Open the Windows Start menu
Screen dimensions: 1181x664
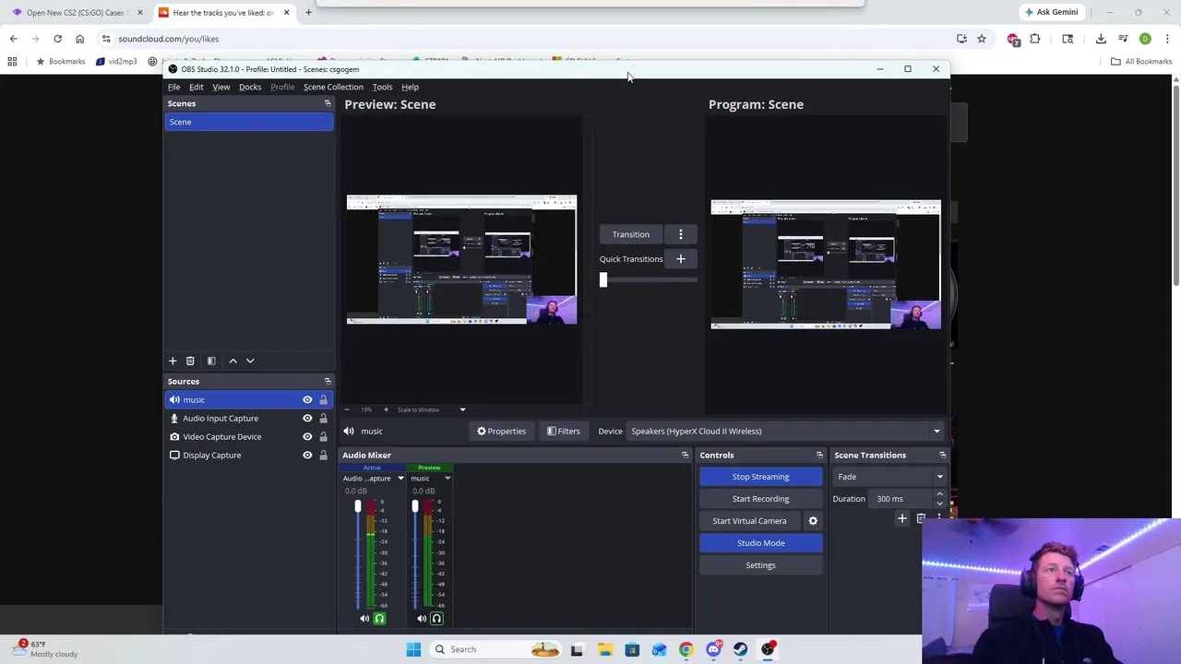[x=413, y=649]
